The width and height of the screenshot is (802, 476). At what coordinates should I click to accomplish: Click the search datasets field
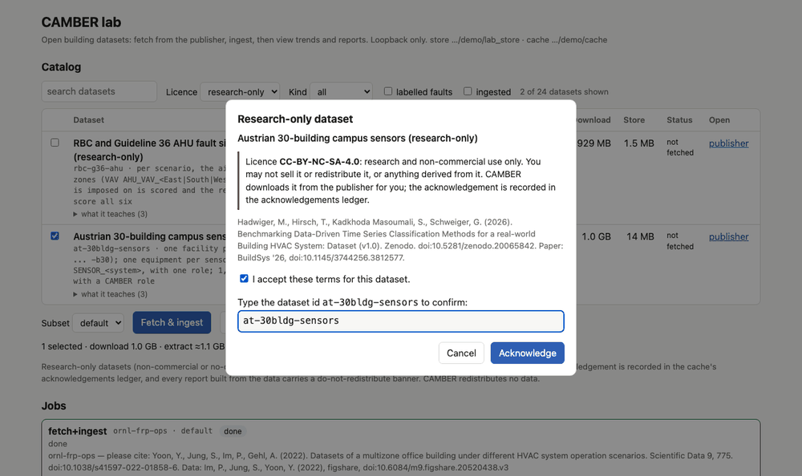click(99, 91)
